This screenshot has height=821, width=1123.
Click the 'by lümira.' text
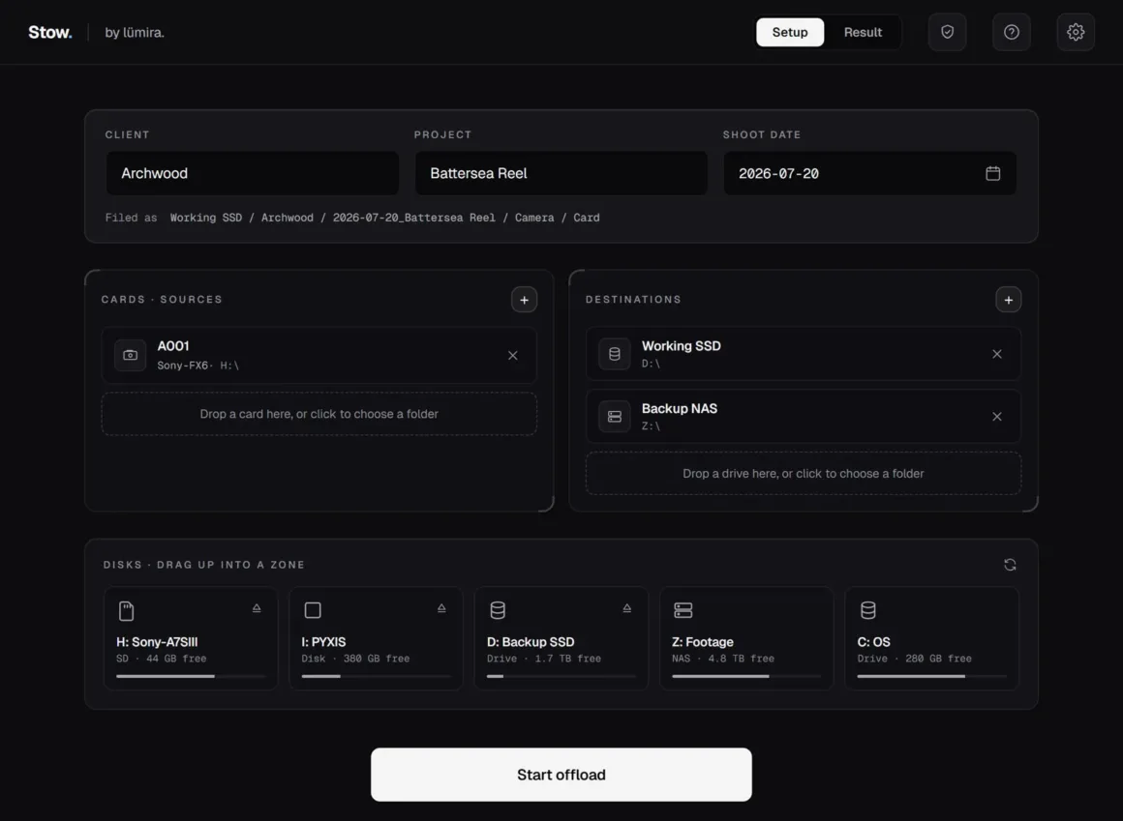[x=135, y=32]
